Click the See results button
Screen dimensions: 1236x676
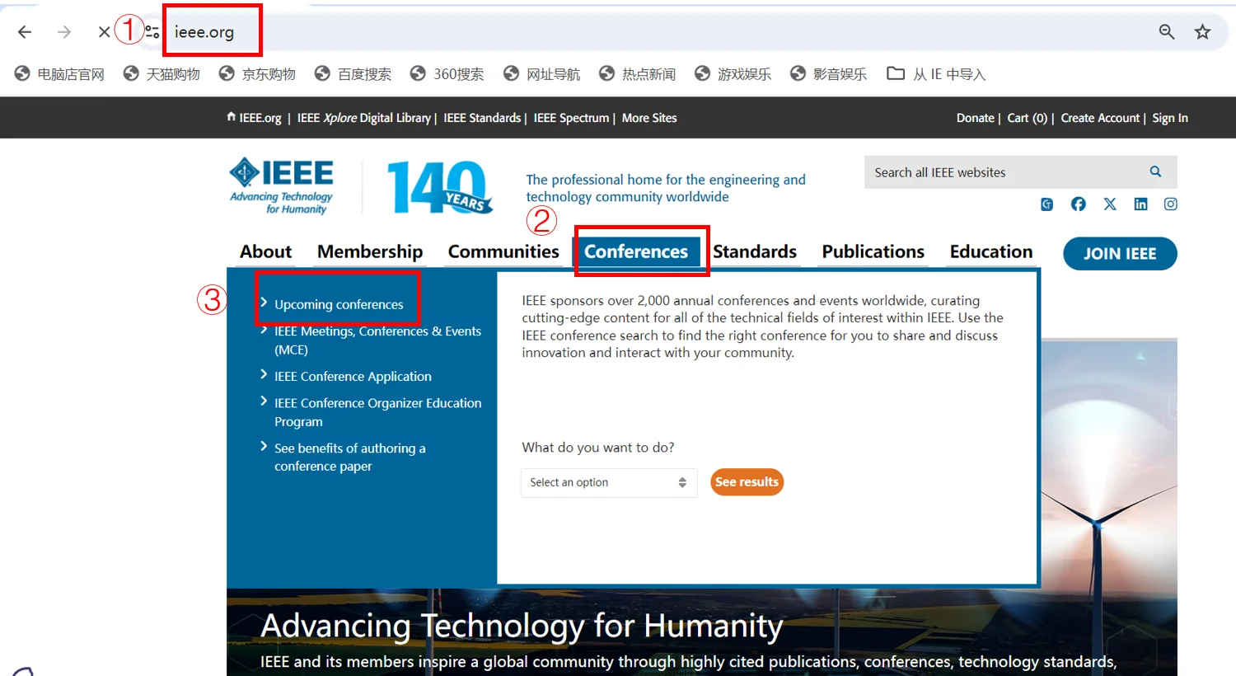(747, 482)
